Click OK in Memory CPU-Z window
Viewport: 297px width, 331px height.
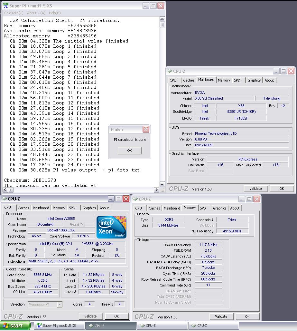(x=247, y=316)
